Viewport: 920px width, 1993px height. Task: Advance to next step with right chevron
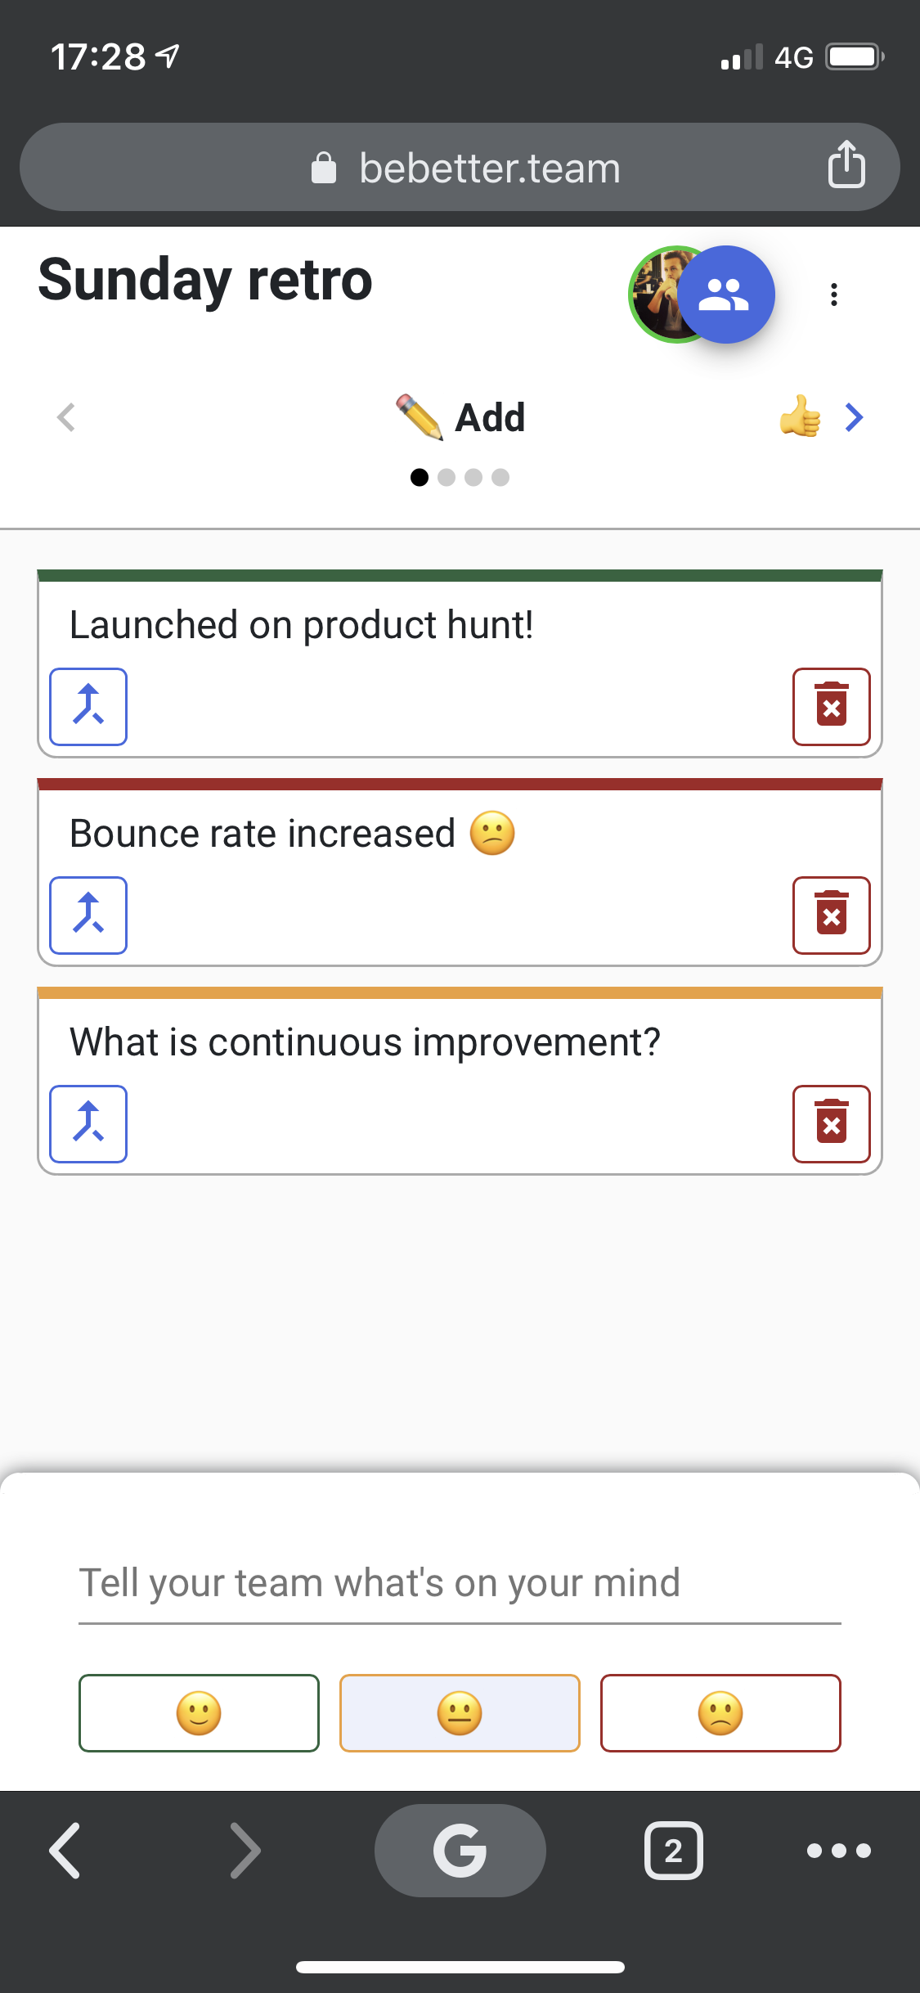[x=854, y=417]
